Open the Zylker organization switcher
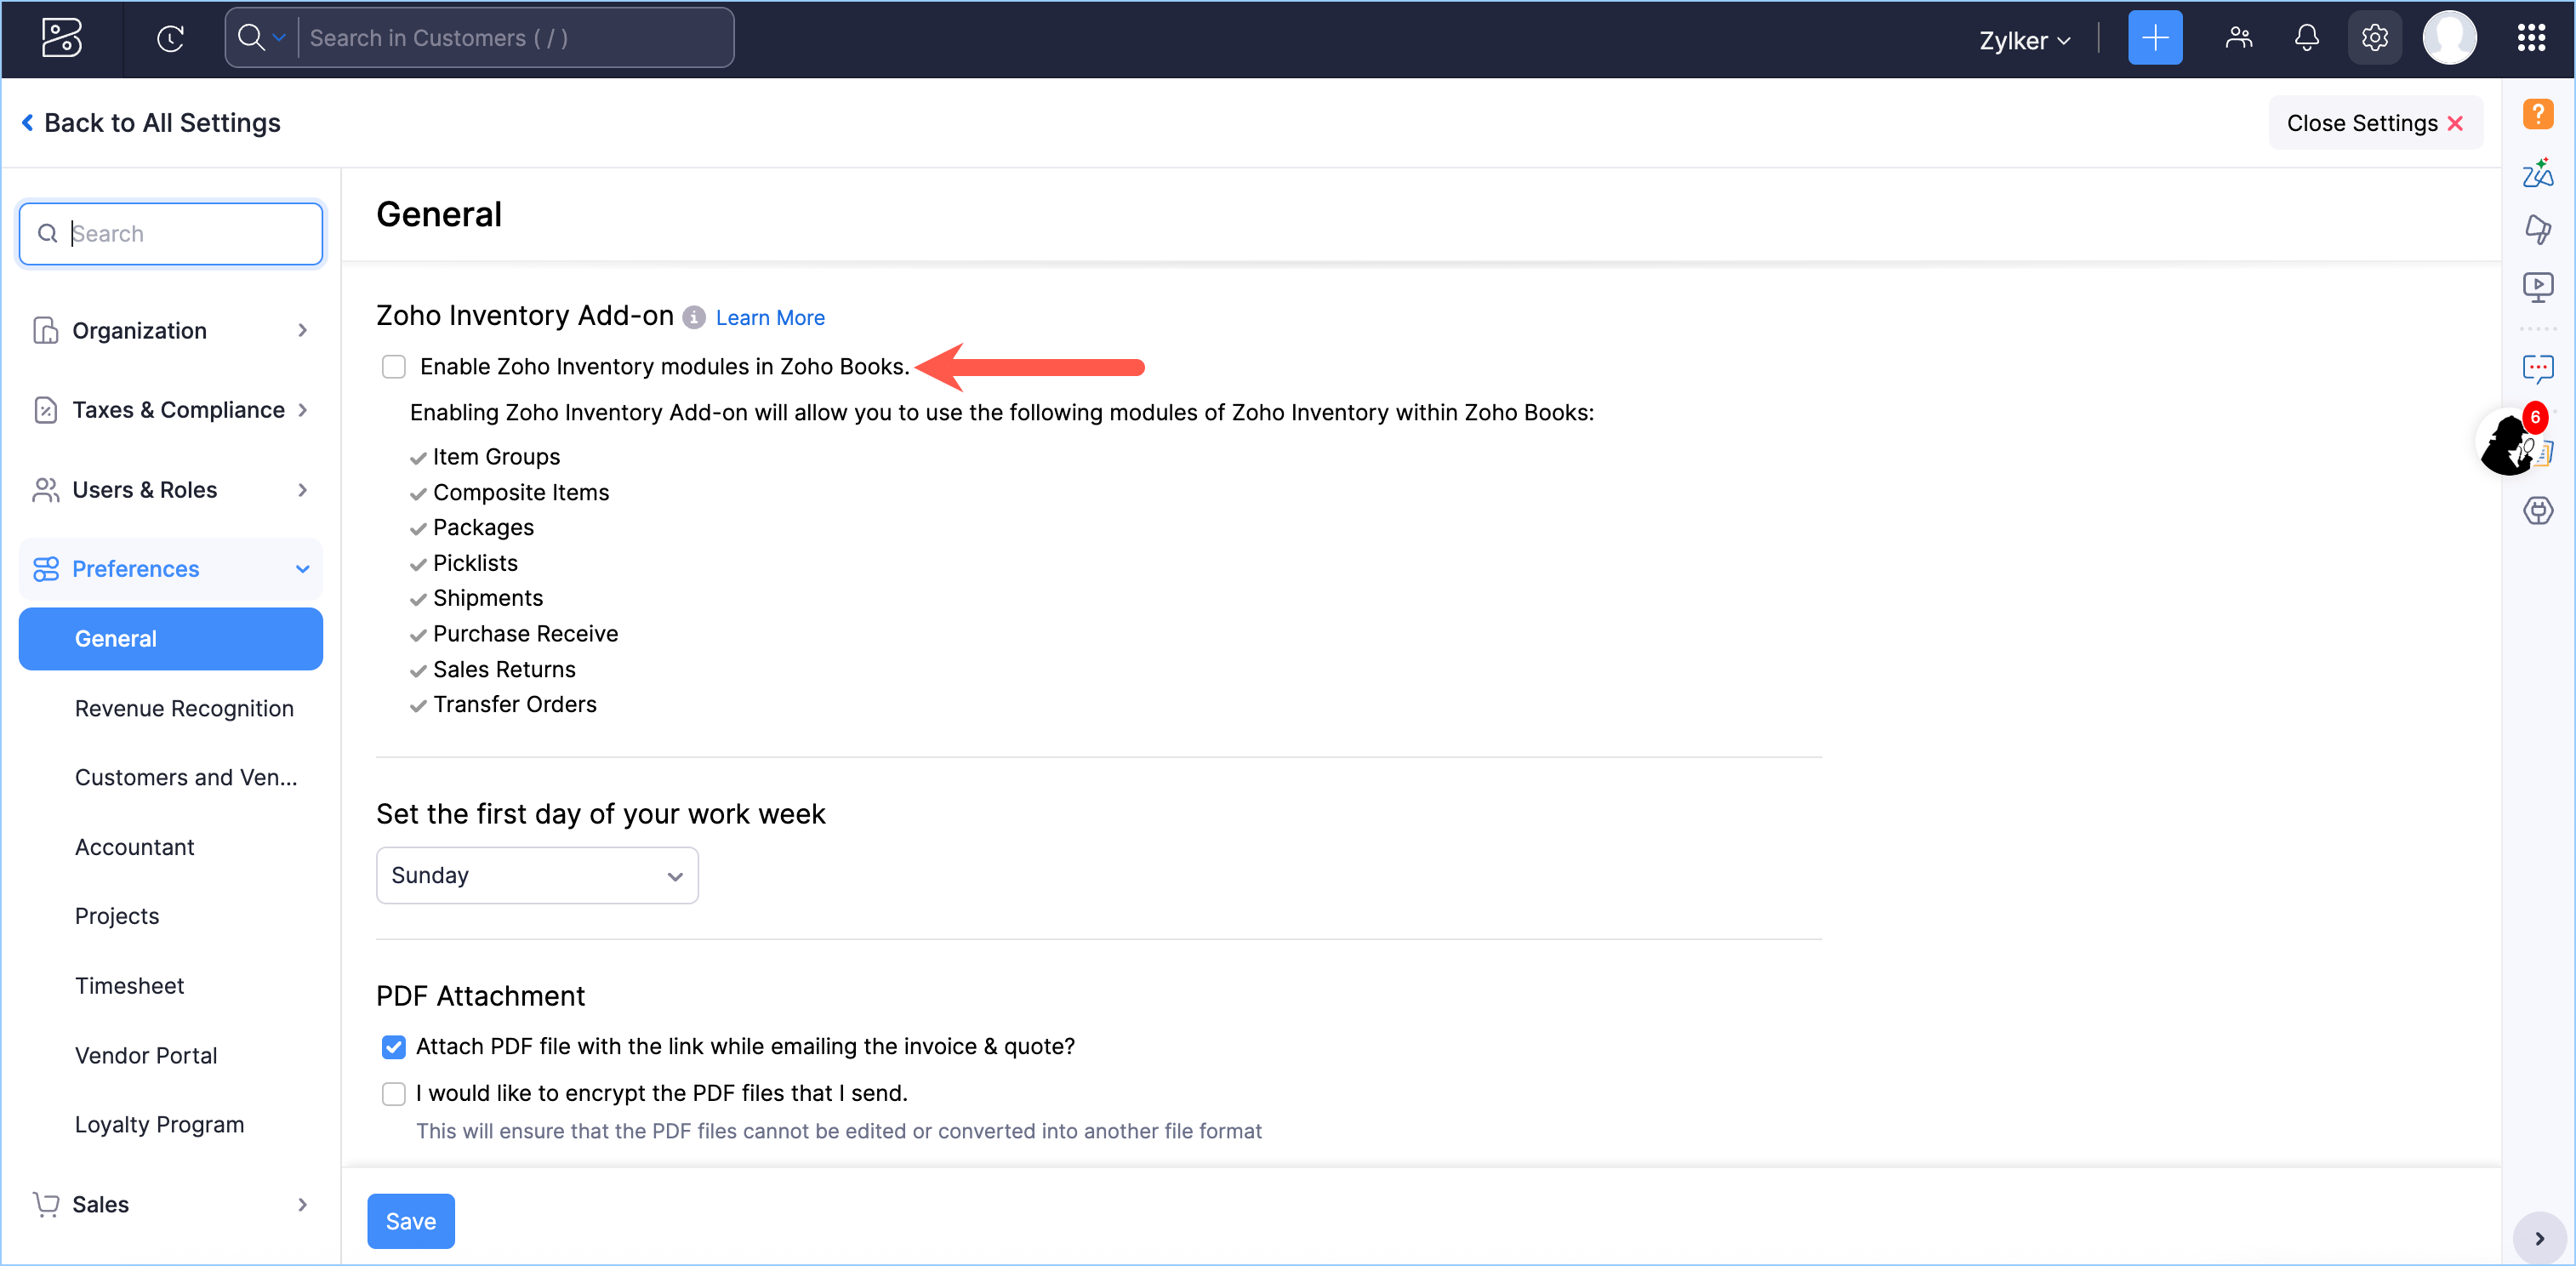The image size is (2576, 1266). 2024,40
